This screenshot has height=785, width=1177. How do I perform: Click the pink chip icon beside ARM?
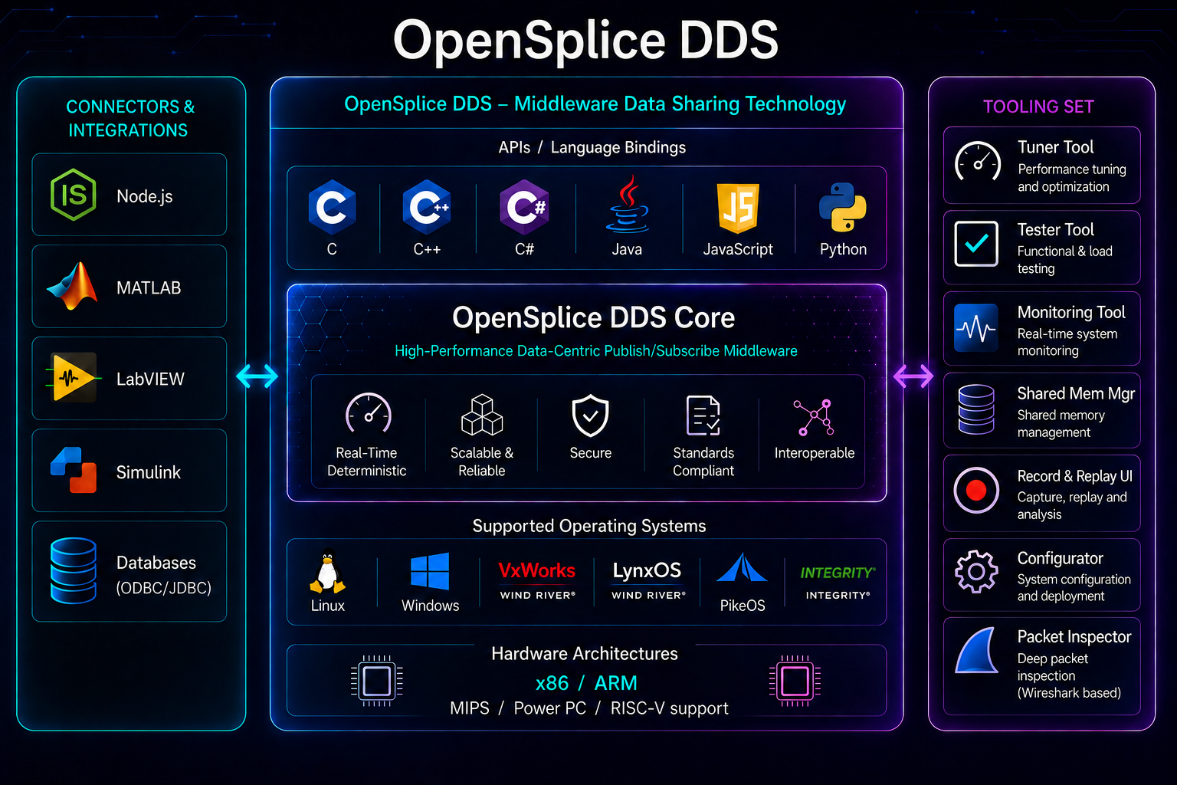[x=795, y=680]
